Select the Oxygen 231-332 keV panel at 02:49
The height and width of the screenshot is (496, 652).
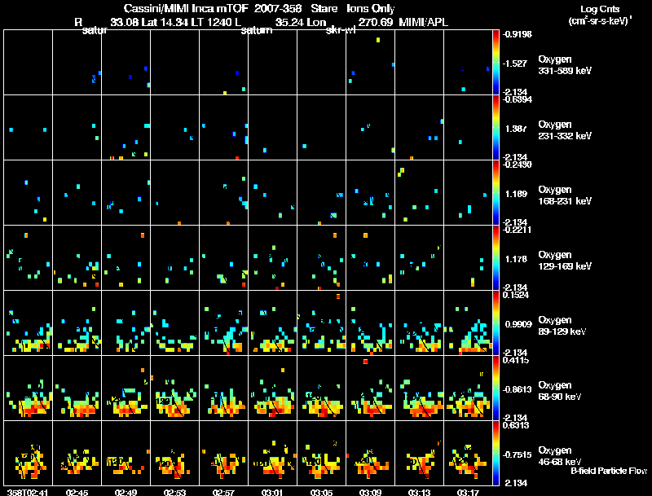click(126, 128)
